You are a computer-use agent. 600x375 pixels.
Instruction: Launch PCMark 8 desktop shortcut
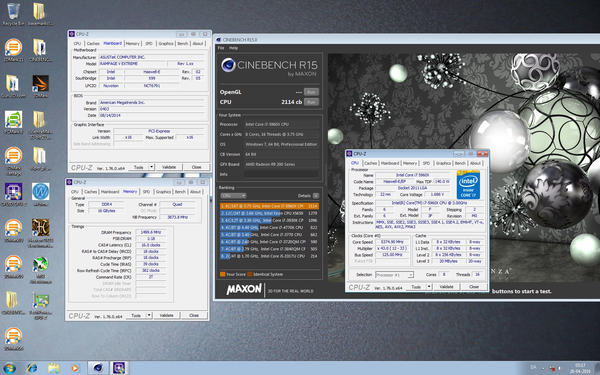click(14, 122)
